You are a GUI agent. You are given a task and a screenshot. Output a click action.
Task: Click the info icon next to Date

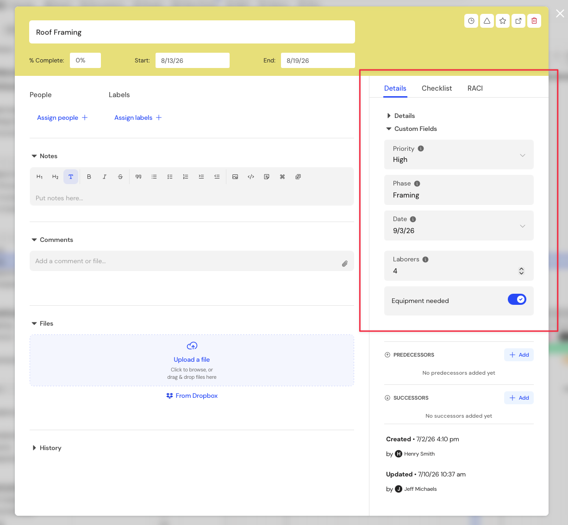click(x=413, y=219)
